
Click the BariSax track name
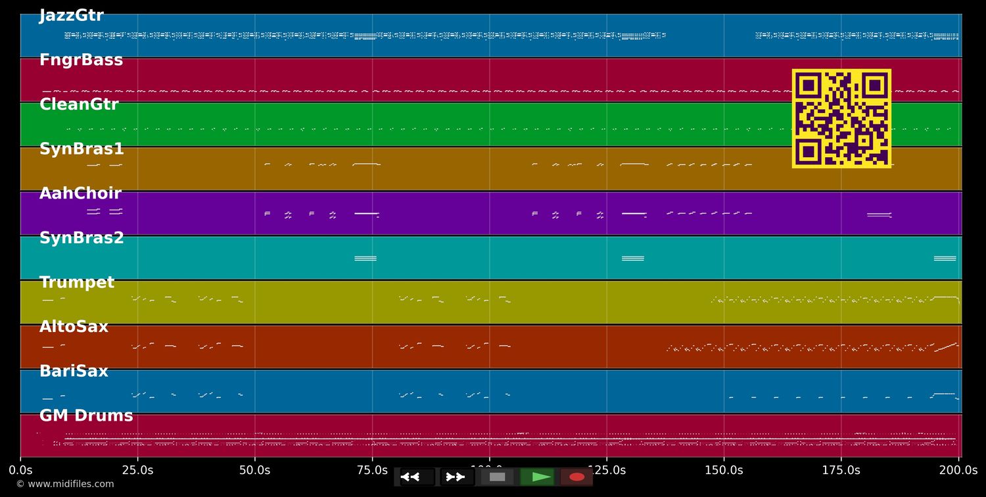[74, 370]
